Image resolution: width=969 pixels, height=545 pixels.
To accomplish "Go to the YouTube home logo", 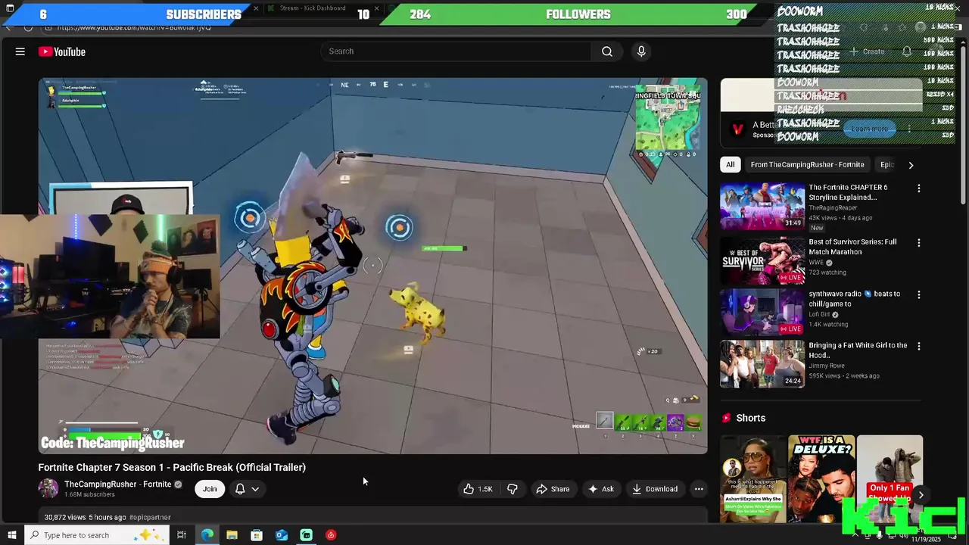I will tap(62, 51).
